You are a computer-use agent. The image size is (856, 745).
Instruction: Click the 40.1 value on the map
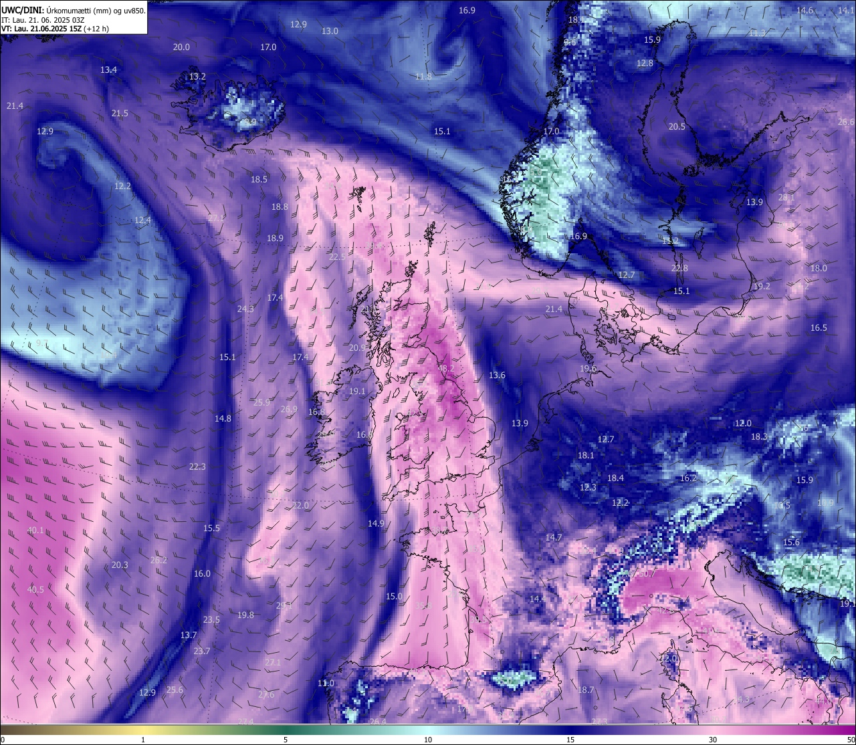35,530
